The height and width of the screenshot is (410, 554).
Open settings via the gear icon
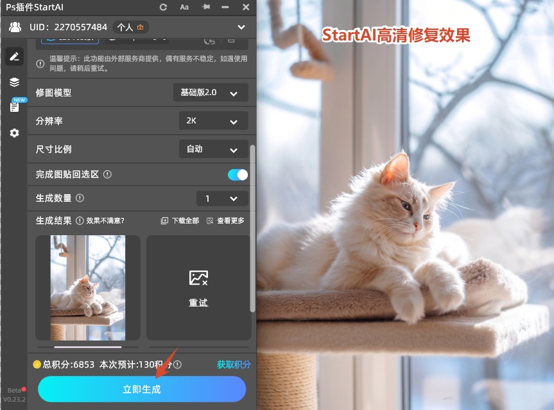[x=14, y=133]
